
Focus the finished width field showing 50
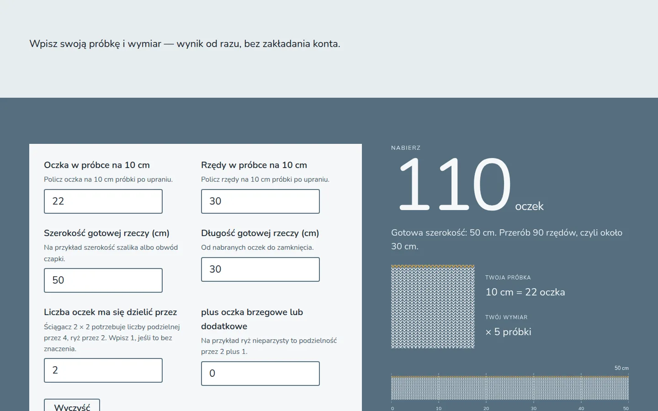pos(103,280)
